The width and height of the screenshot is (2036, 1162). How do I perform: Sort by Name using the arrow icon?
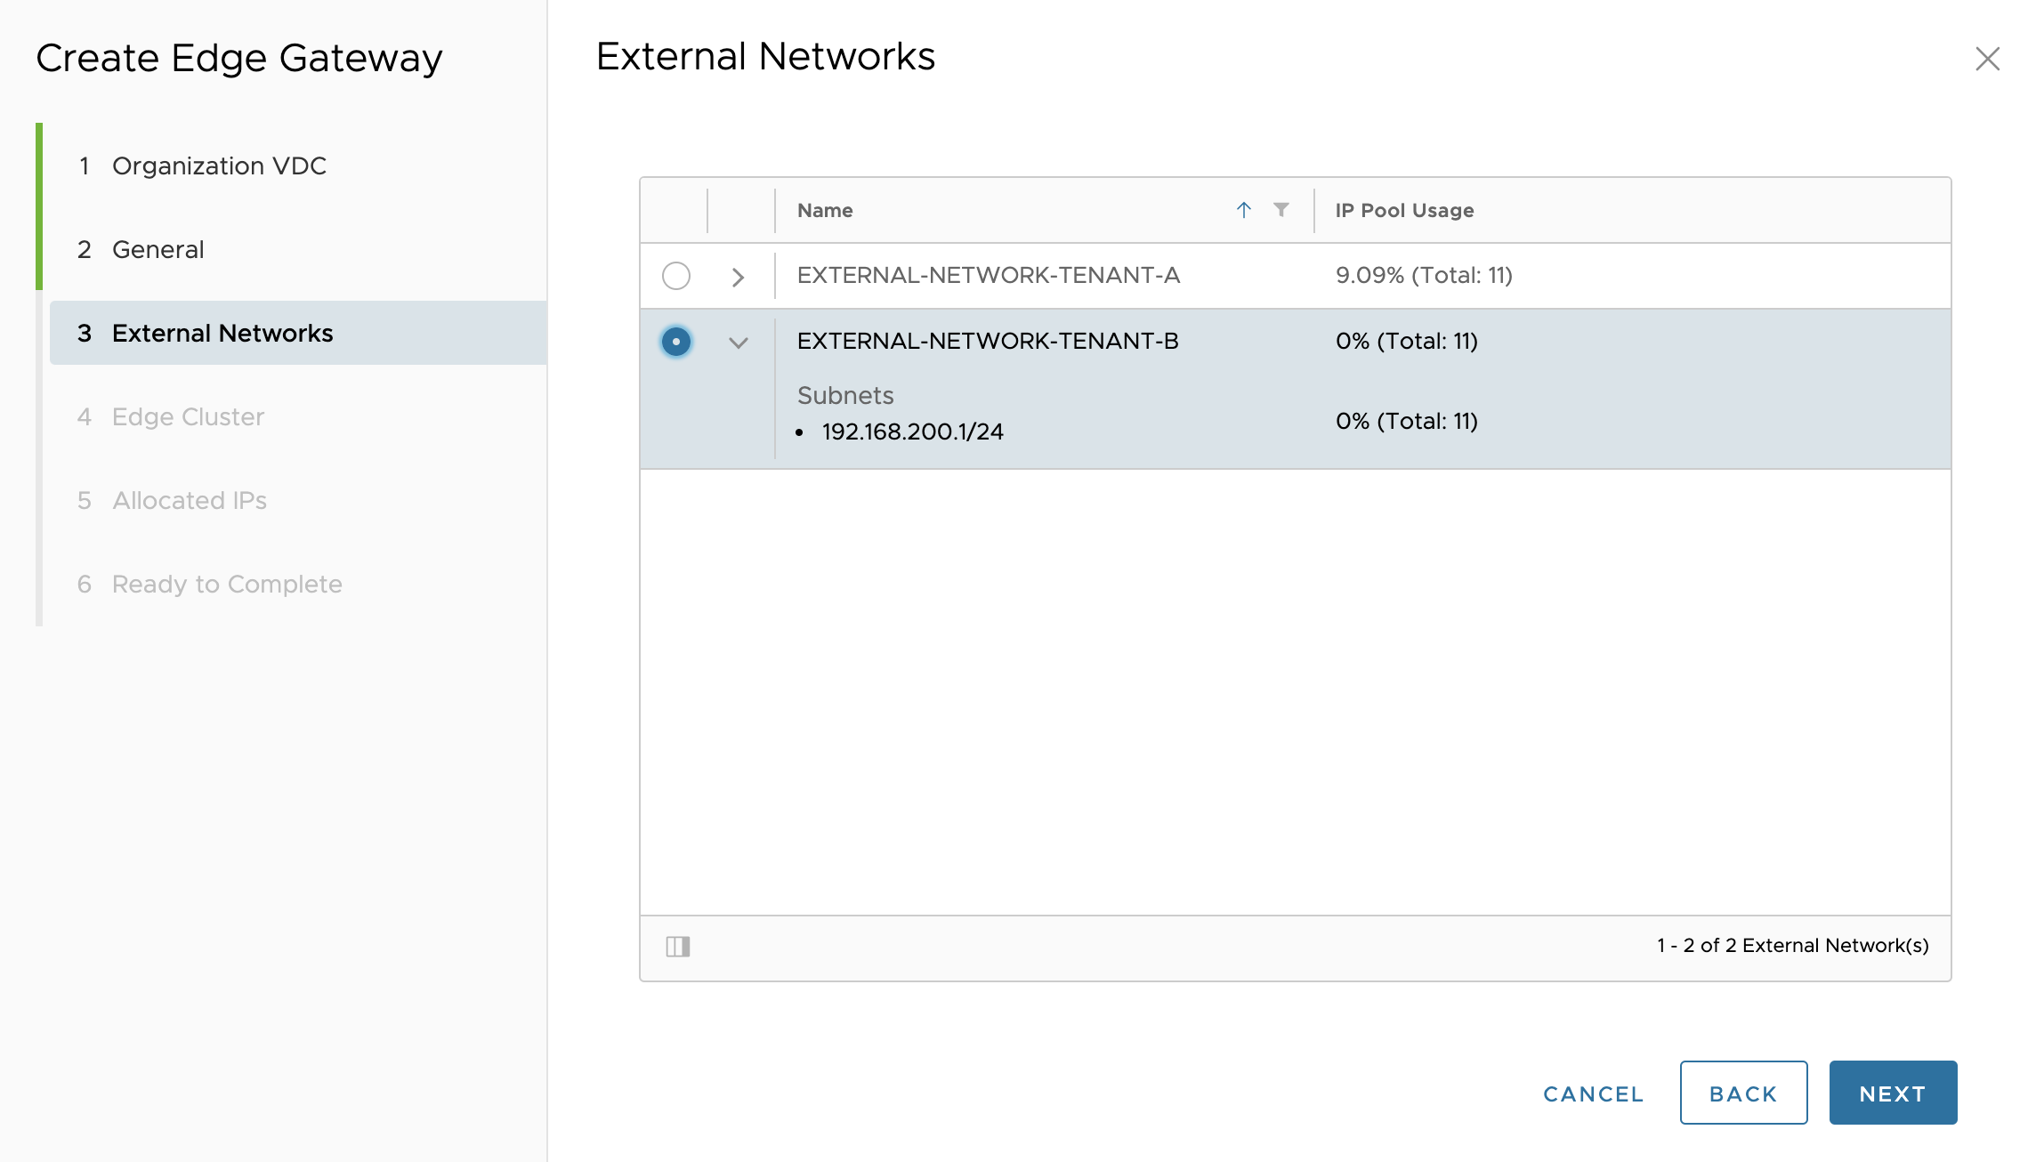point(1243,210)
